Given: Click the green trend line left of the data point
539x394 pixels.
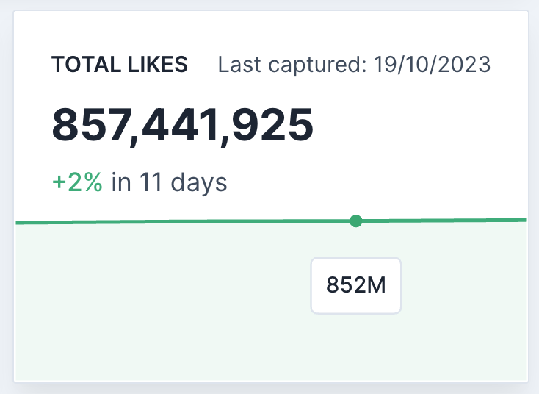Looking at the screenshot, I should coord(184,221).
